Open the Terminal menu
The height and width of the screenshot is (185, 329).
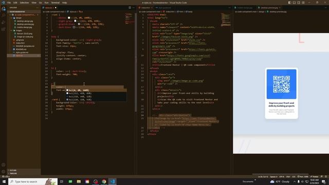click(55, 3)
